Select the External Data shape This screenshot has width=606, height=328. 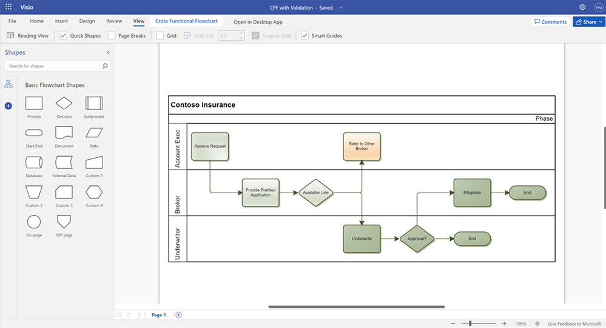click(x=64, y=162)
